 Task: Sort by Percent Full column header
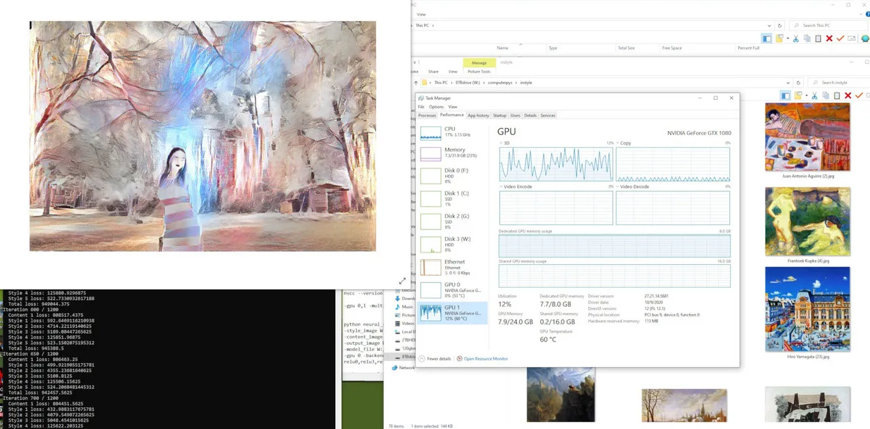pos(748,48)
